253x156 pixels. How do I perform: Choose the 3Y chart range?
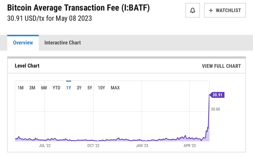coord(79,88)
